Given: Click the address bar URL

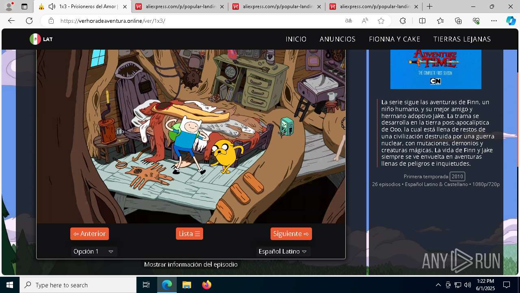Looking at the screenshot, I should click(x=113, y=21).
